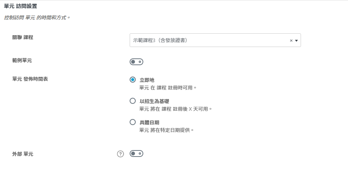This screenshot has height=177, width=348.
Task: Click the description 單元 在 課程 註冊時可用
Action: coord(168,88)
